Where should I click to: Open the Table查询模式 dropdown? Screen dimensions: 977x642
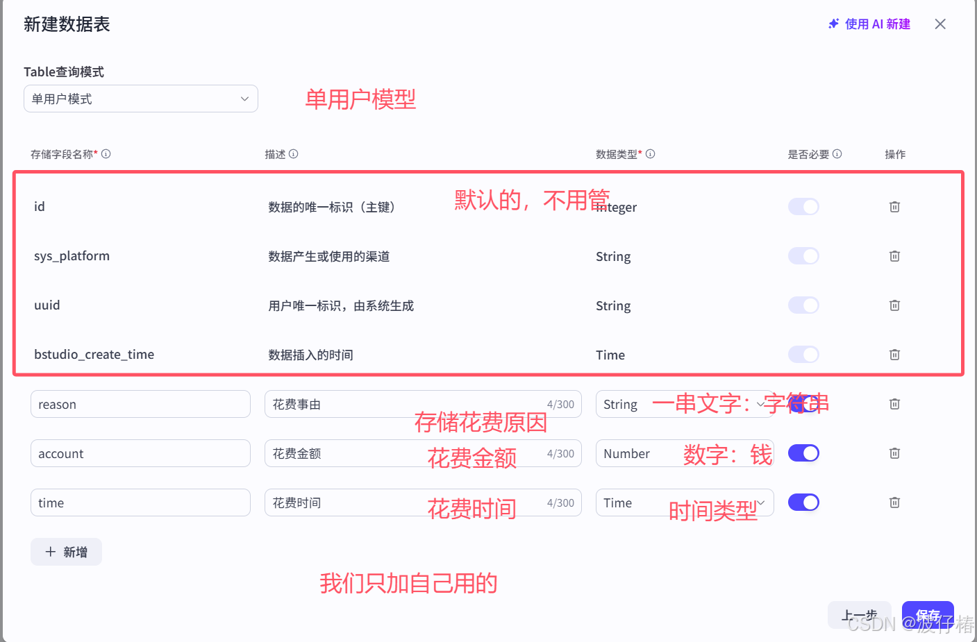(140, 99)
